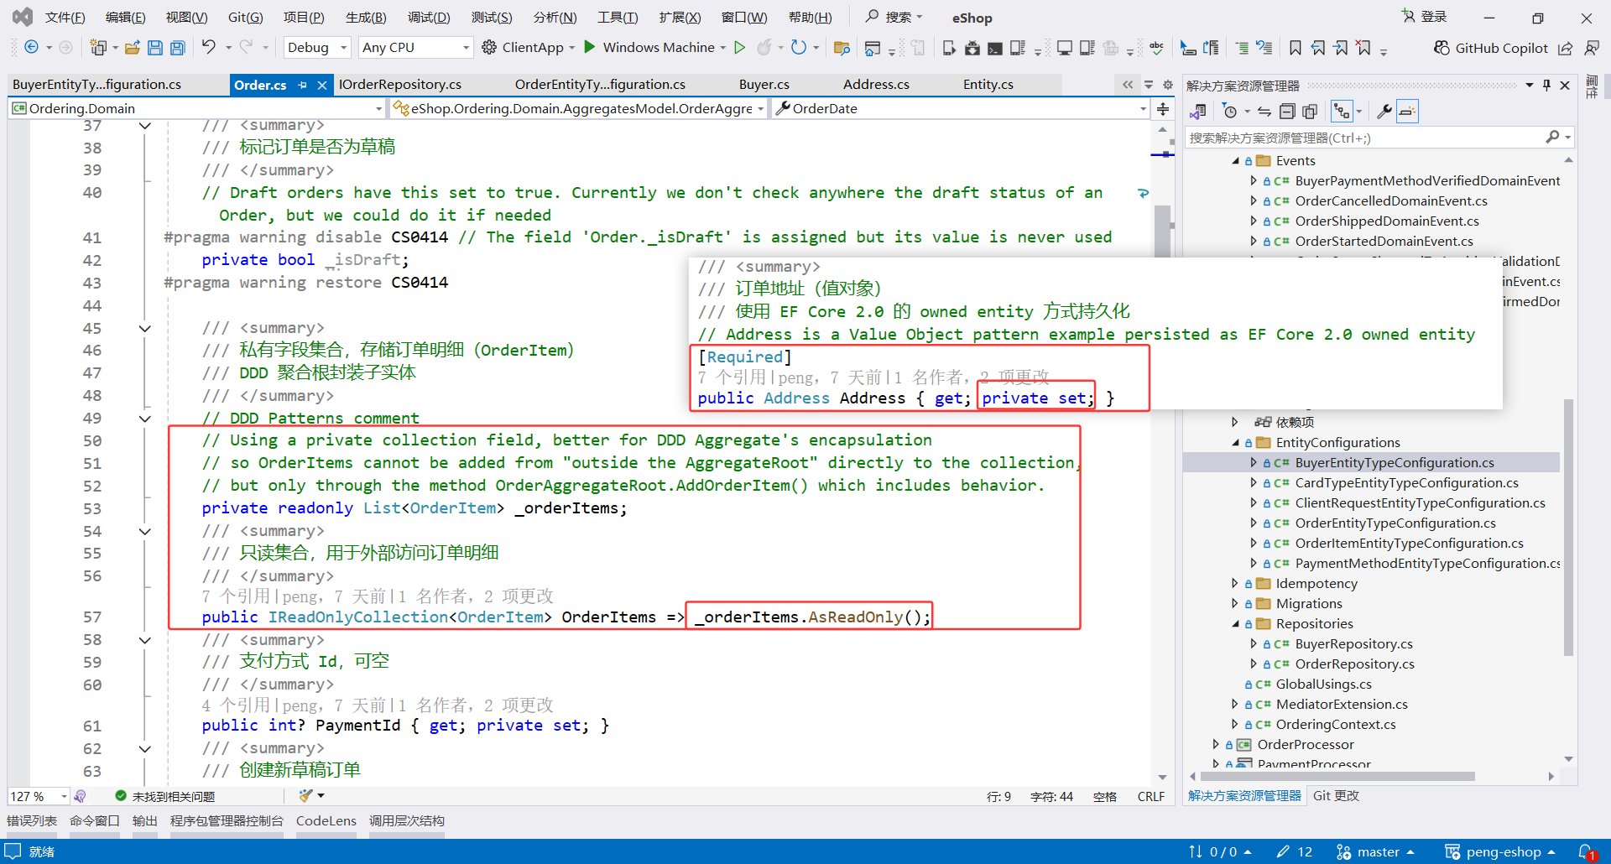Toggle nested view button in Solution Explorer
This screenshot has height=864, width=1611.
[1342, 111]
